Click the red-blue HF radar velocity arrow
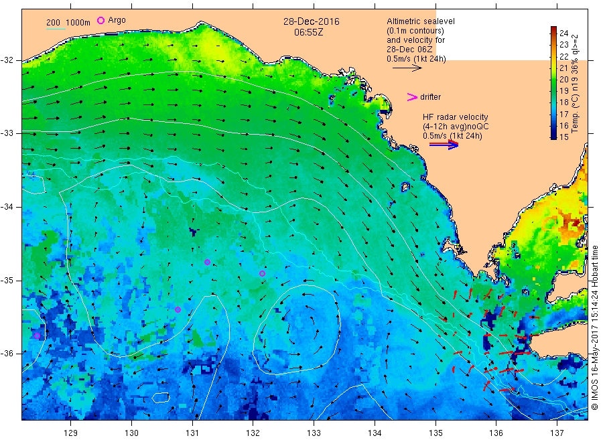Image resolution: width=603 pixels, height=442 pixels. point(444,145)
